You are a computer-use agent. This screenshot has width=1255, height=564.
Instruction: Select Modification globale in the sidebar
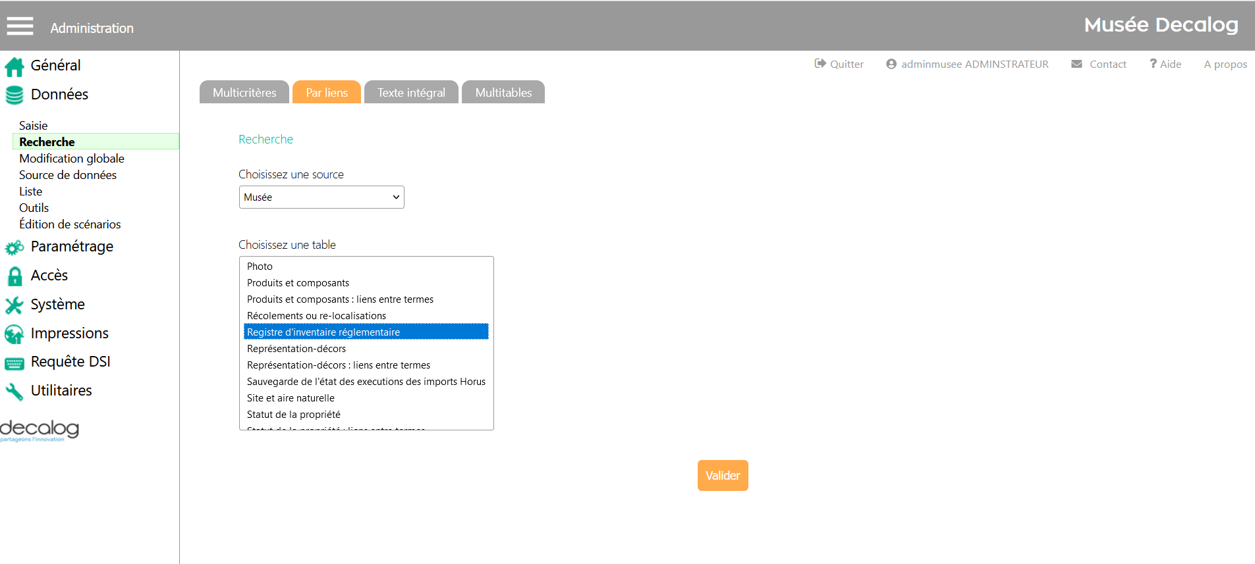click(x=72, y=159)
